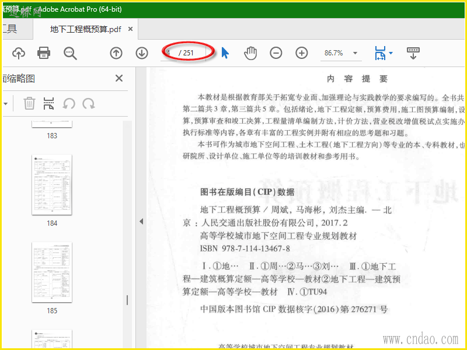Click the scrolling mode keyboard icon
The image size is (467, 350).
(x=413, y=53)
